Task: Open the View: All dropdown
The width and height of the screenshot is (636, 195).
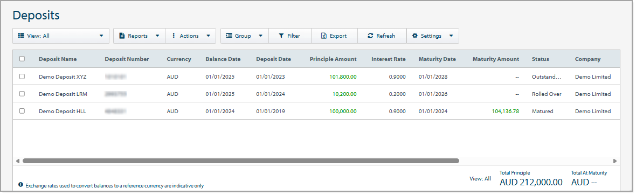Action: [x=61, y=36]
